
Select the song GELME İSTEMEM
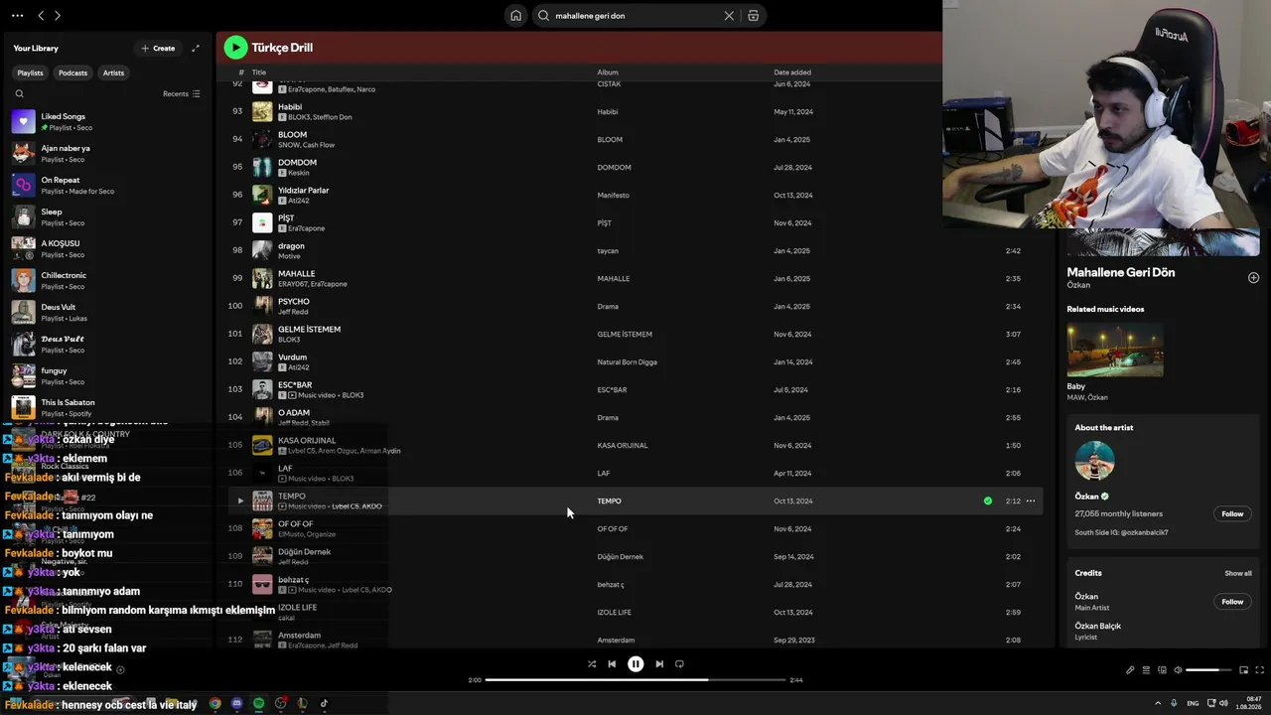pos(309,330)
